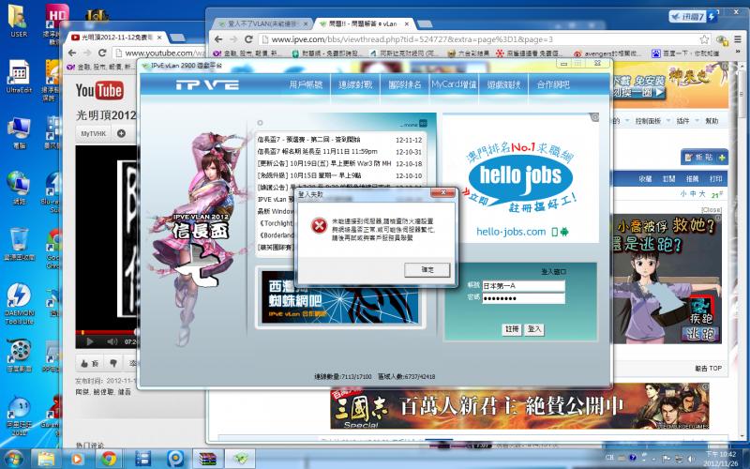Open the avengers bookmark
Image resolution: width=750 pixels, height=469 pixels.
coord(607,53)
